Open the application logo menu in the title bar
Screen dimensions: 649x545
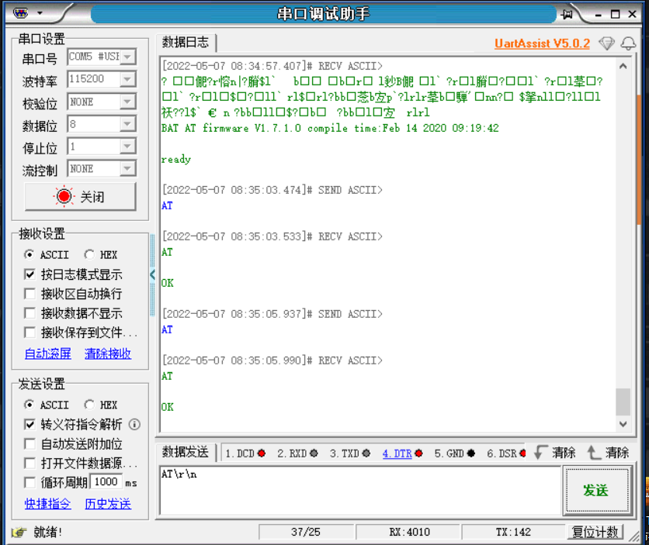20,13
